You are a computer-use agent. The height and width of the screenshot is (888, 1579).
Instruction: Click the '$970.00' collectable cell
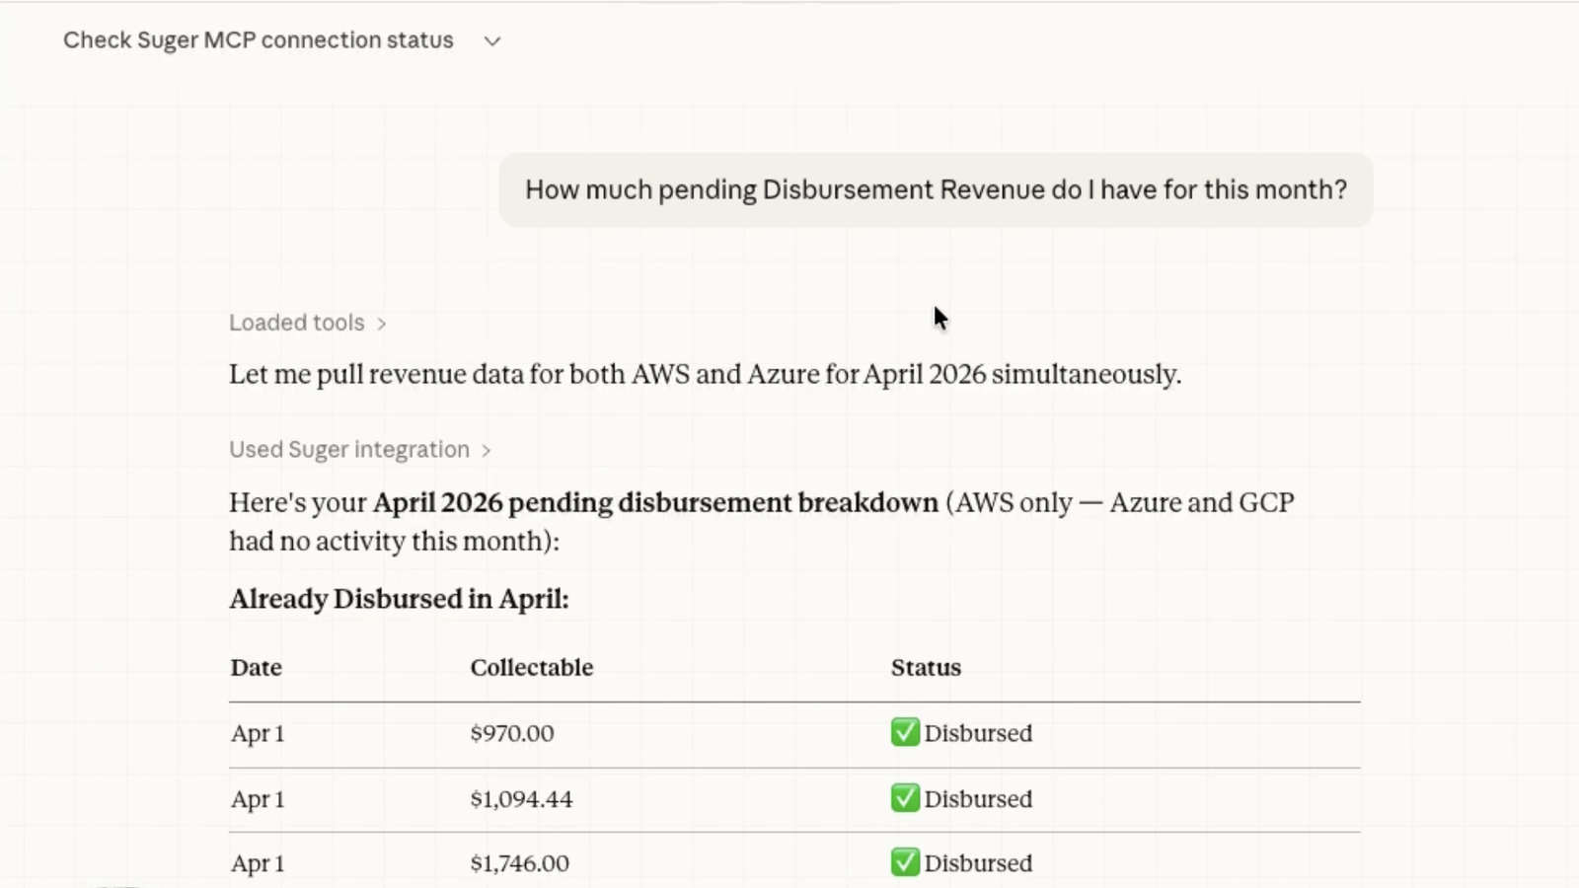pyautogui.click(x=512, y=734)
